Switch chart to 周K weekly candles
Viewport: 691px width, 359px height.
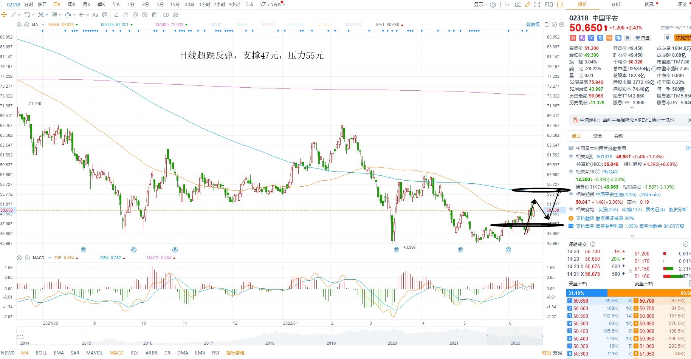[x=72, y=5]
